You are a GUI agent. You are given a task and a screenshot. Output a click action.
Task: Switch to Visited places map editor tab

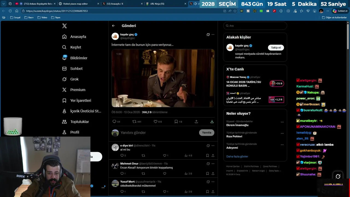[78, 4]
